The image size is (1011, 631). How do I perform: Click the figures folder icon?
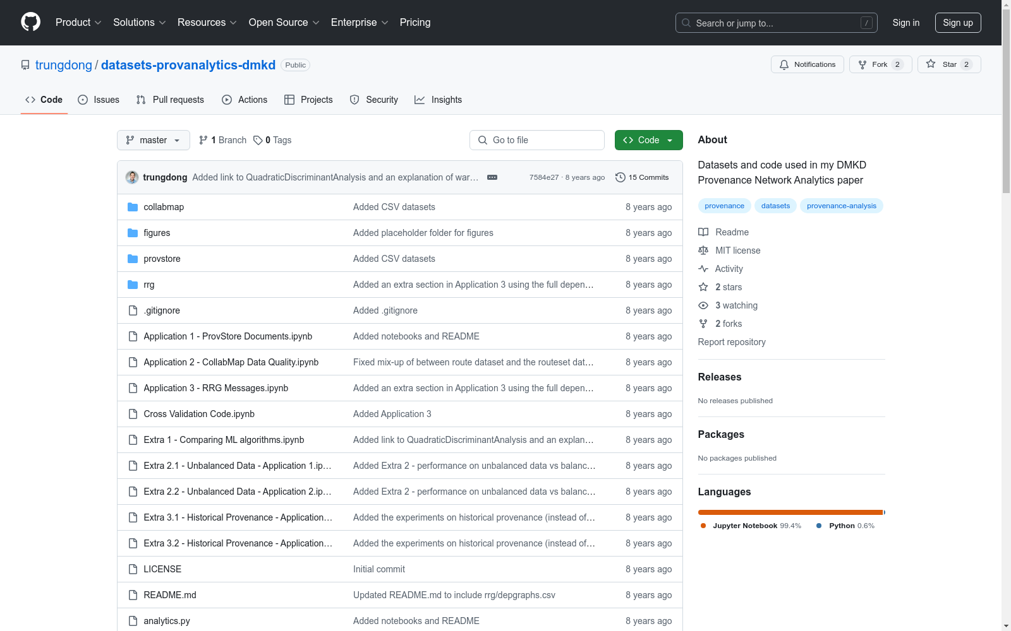coord(133,233)
